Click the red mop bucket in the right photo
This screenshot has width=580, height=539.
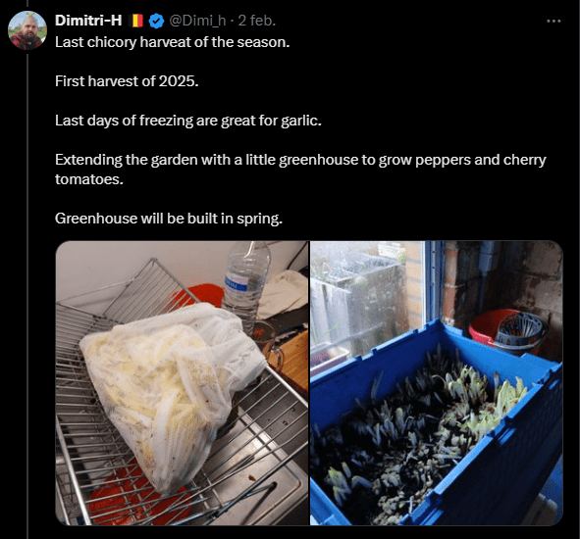507,331
